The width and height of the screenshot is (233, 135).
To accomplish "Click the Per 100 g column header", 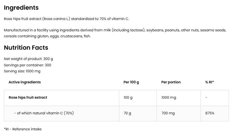I will [131, 82].
